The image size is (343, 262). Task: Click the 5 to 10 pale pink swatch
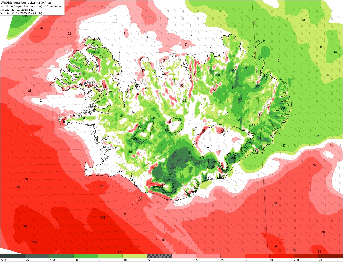[x=184, y=256]
